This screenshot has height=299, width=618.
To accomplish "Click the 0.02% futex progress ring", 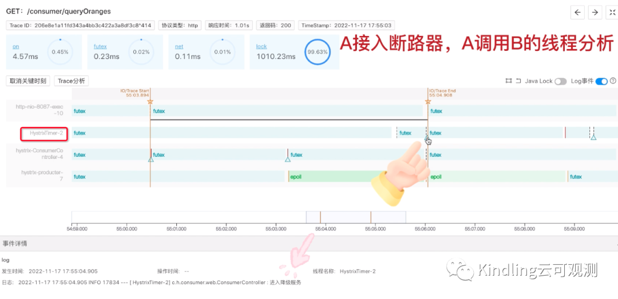I will point(141,52).
